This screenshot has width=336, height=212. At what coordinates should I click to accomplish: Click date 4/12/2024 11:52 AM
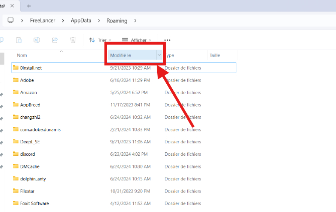[130, 203]
